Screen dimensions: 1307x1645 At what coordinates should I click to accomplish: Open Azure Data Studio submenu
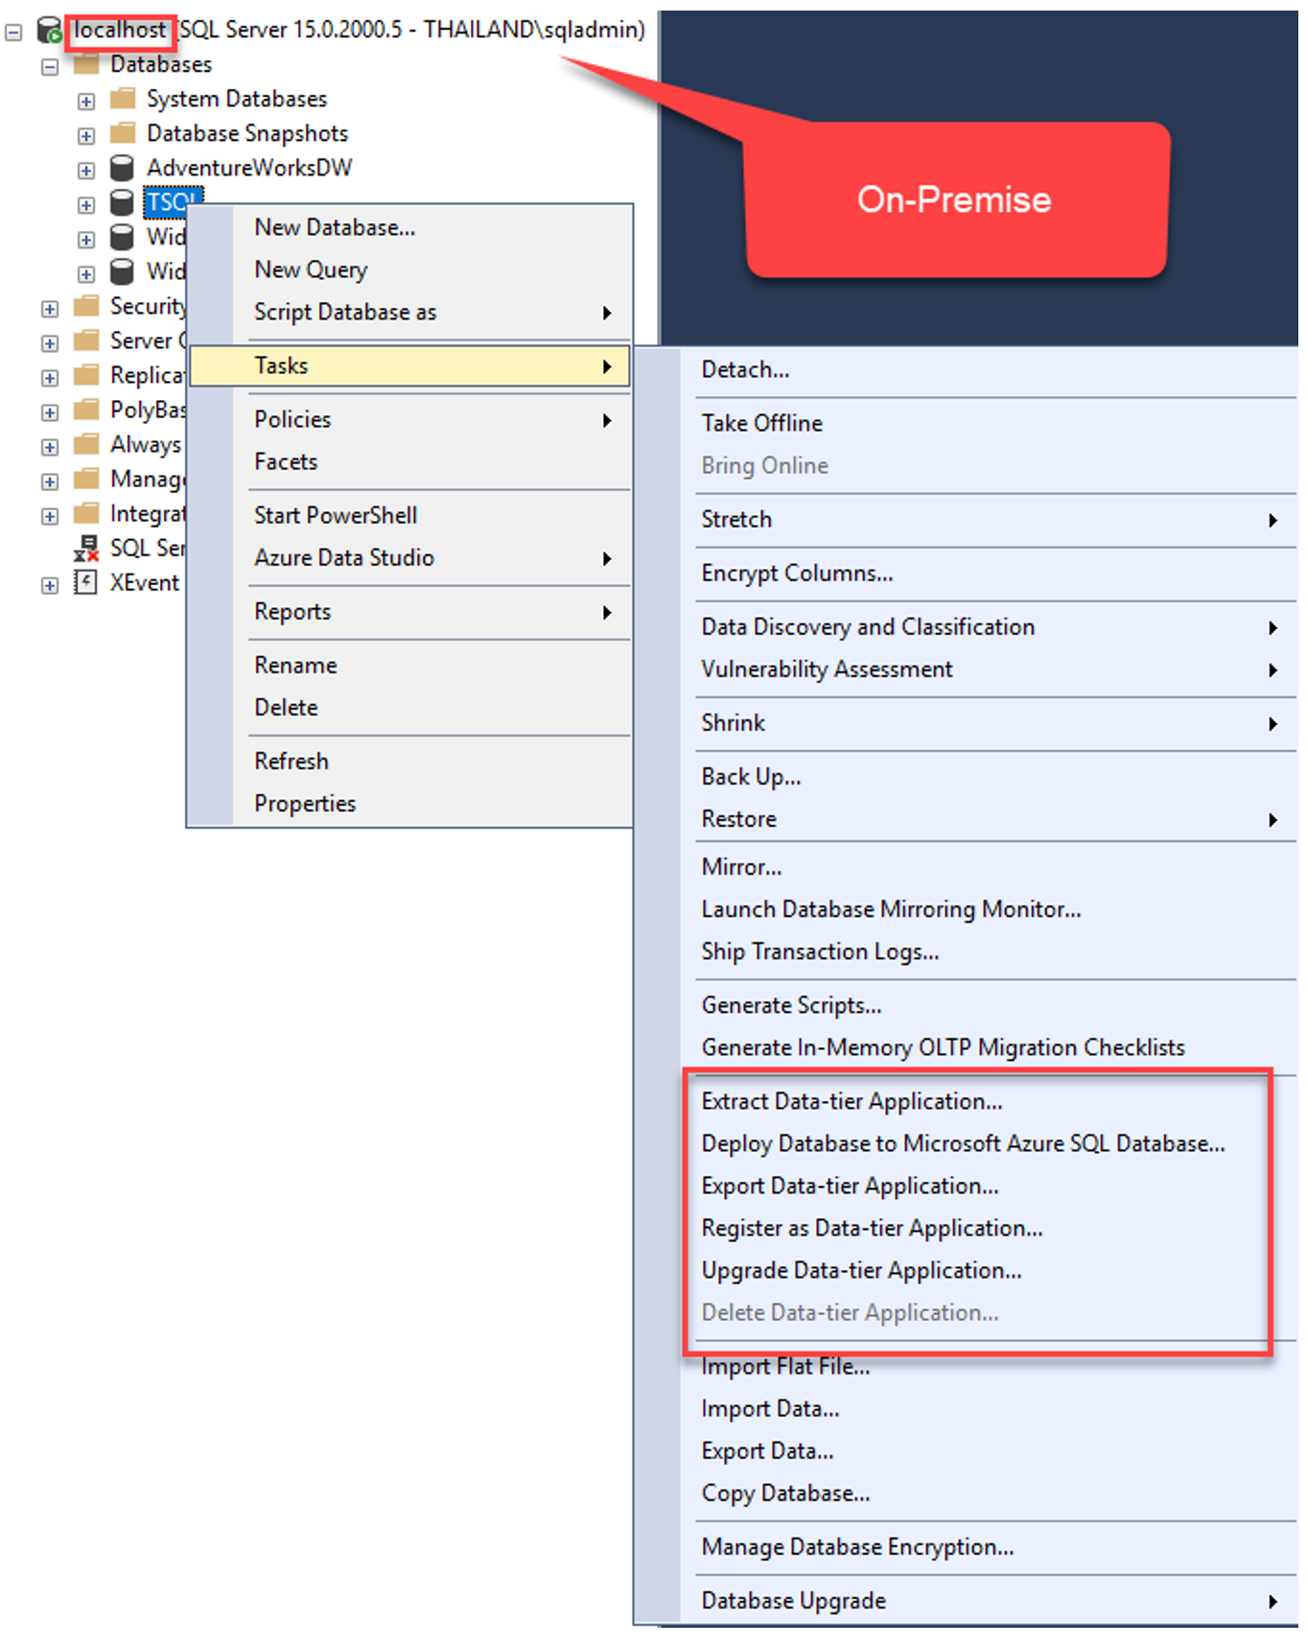click(x=410, y=557)
